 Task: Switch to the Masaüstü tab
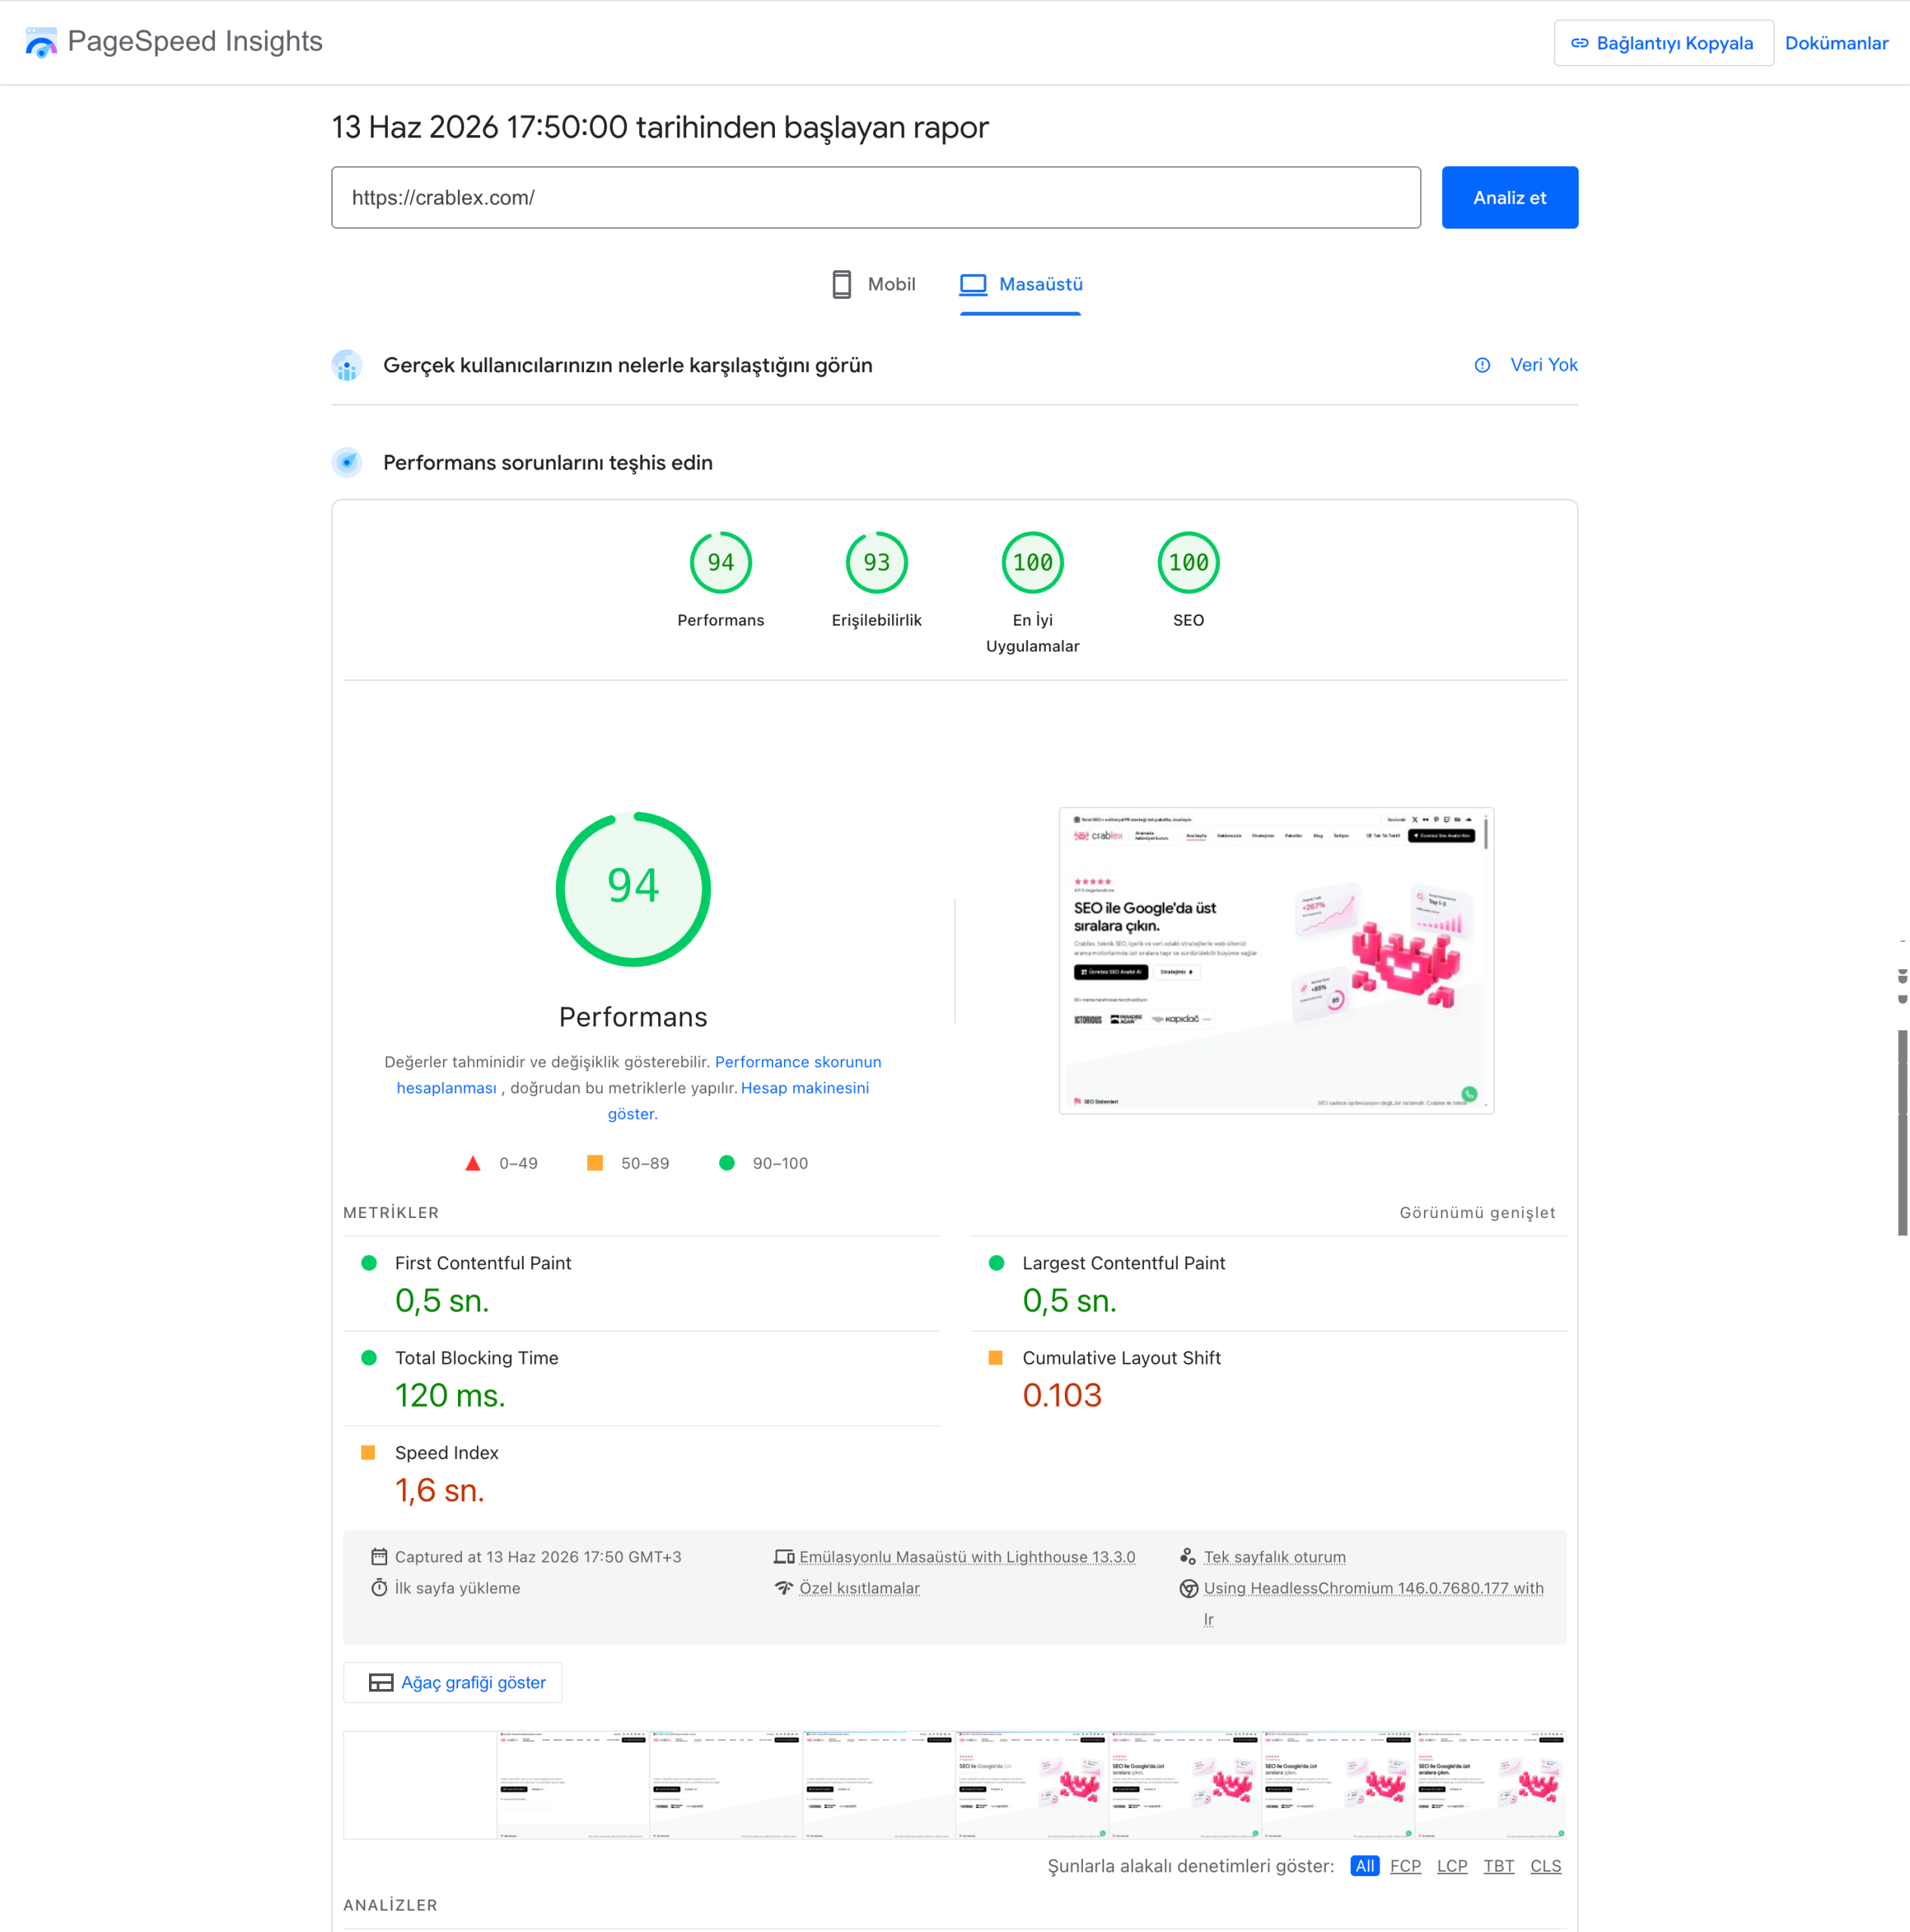(1021, 284)
